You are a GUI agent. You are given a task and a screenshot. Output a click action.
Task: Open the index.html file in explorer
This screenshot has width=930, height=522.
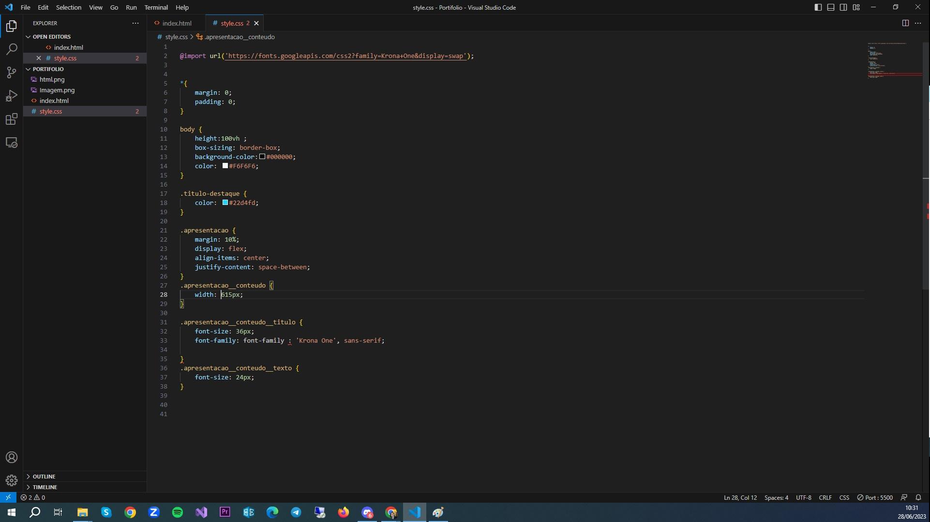(54, 101)
